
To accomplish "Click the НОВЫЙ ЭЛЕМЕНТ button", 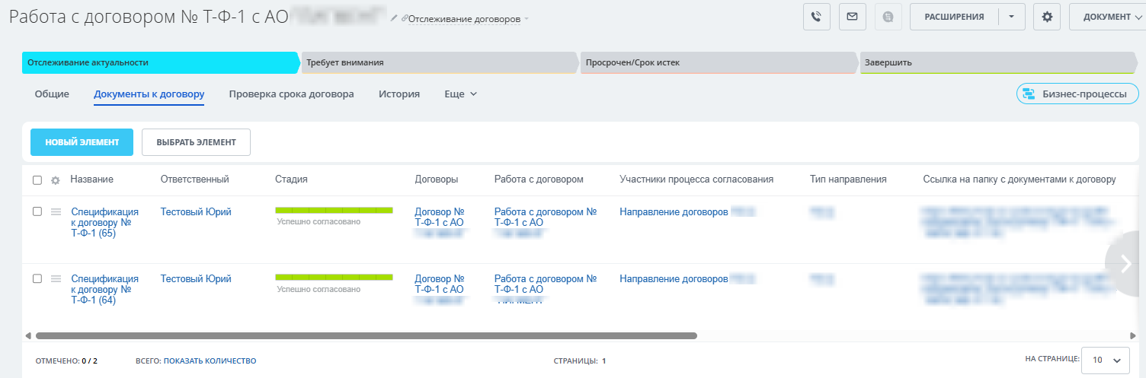I will [82, 142].
